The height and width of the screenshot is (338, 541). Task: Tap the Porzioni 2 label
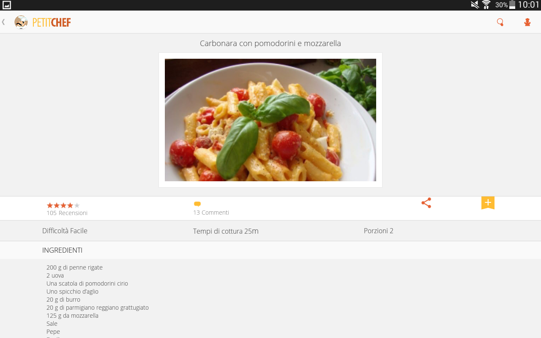pos(379,231)
